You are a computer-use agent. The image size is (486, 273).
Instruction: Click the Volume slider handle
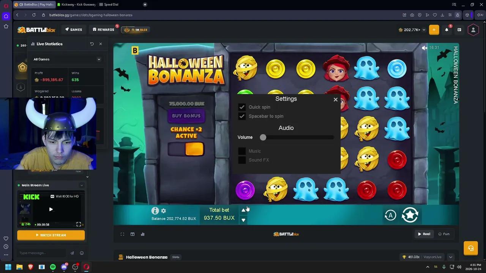point(263,137)
